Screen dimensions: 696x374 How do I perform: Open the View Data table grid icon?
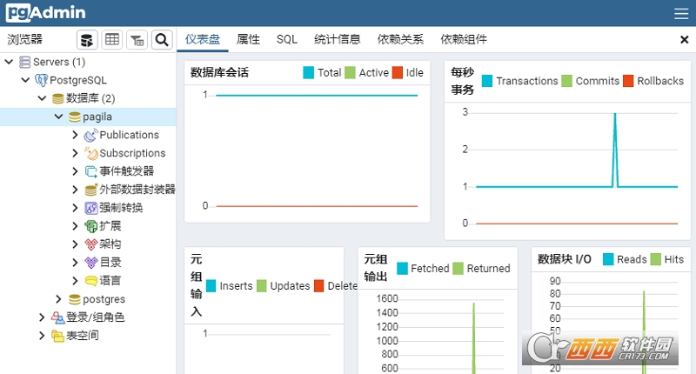112,39
